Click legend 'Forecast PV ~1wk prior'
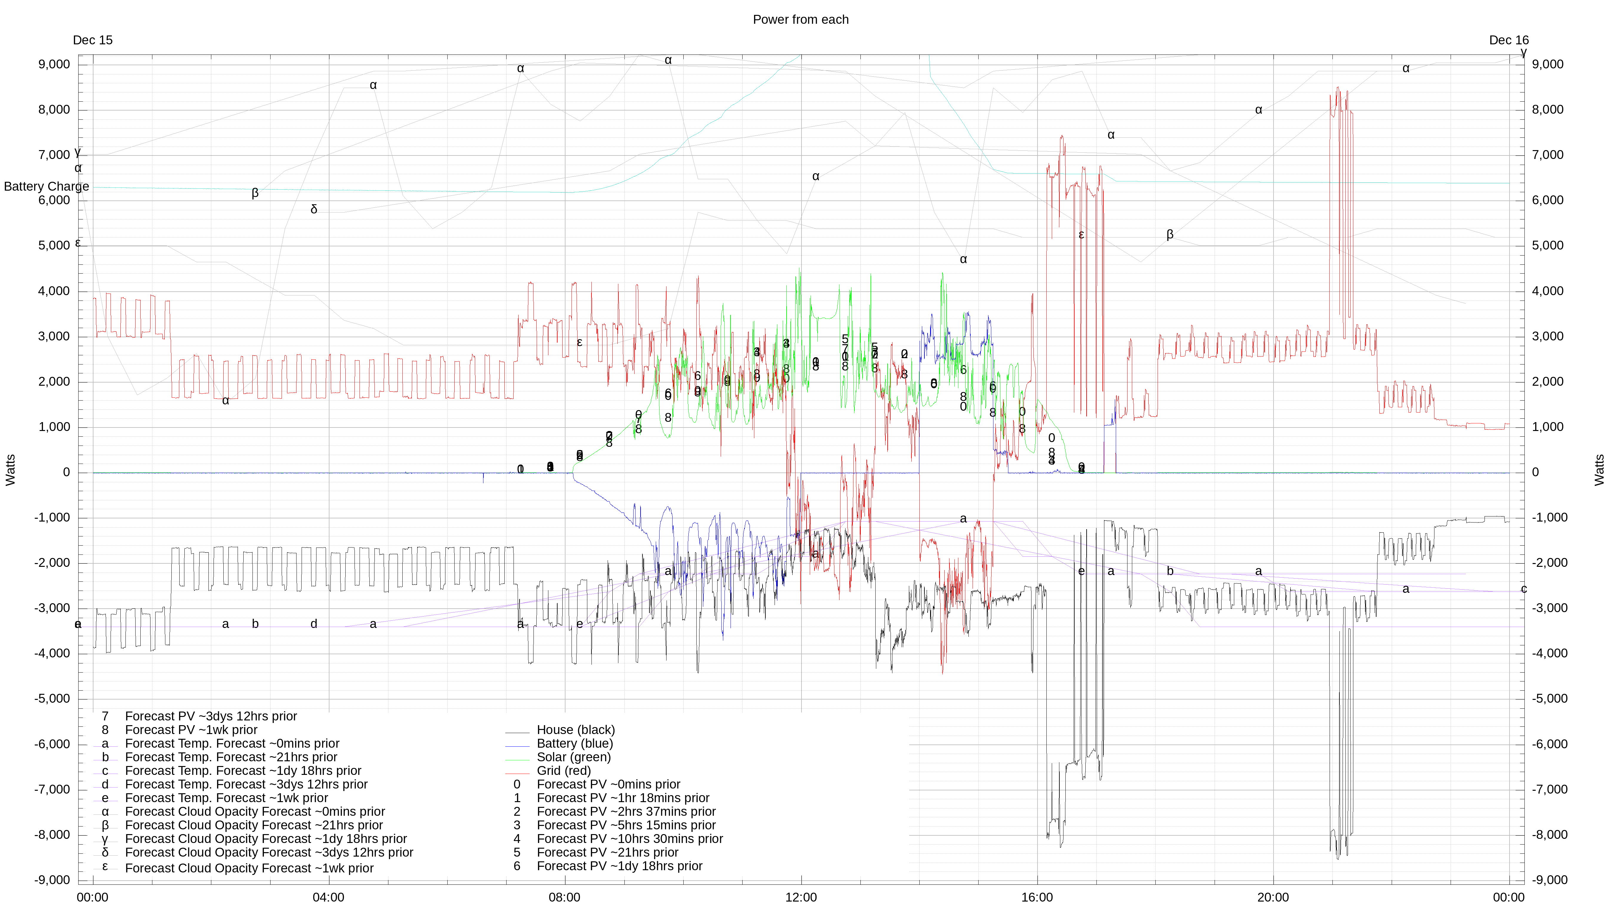Viewport: 1622px width, 912px height. (191, 730)
